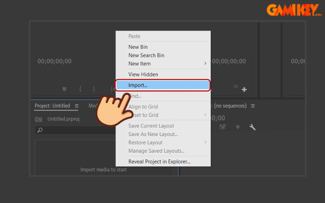Expand the New Item submenu arrow
The width and height of the screenshot is (325, 203).
[x=205, y=63]
